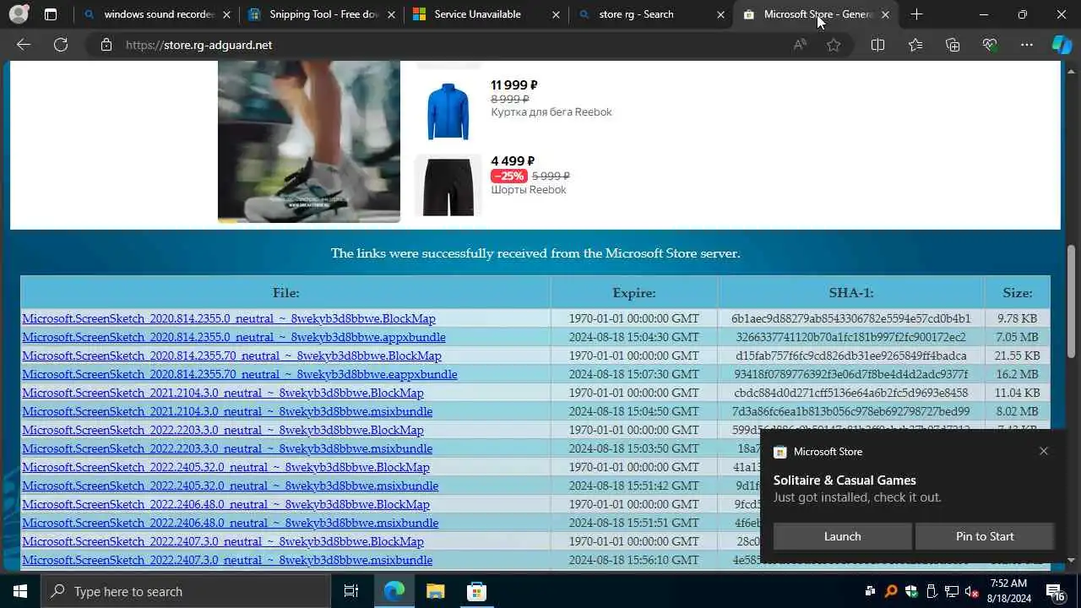1081x608 pixels.
Task: Click the running shoes video ad
Action: click(x=309, y=142)
